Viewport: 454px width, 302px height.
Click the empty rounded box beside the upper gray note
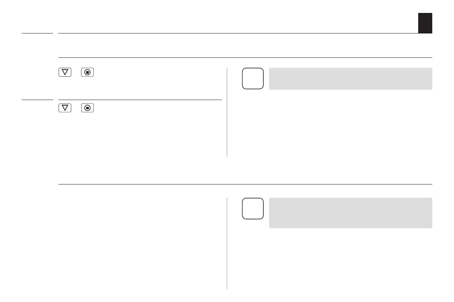253,78
